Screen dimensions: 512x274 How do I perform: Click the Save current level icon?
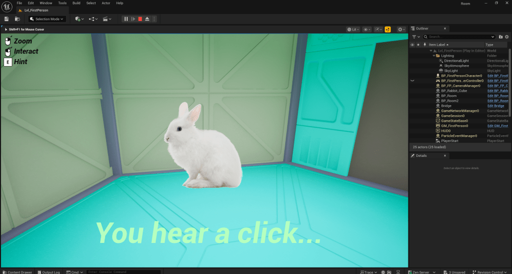click(x=7, y=19)
